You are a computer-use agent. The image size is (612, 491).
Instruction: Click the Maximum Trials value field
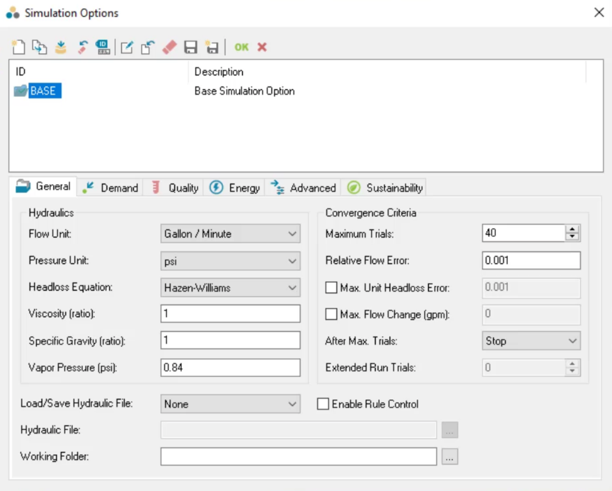524,233
